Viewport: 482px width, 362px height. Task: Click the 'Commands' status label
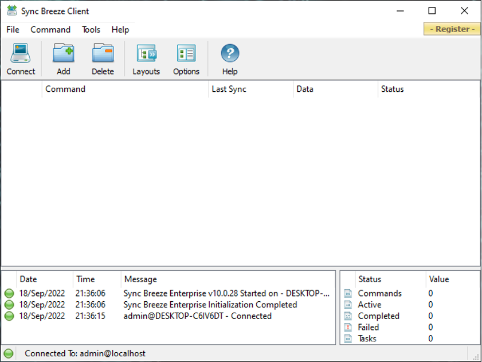(x=379, y=293)
